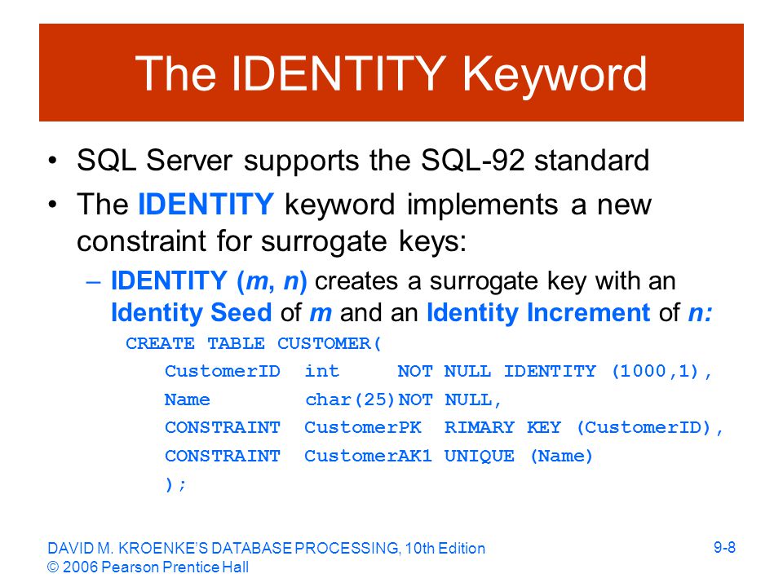This screenshot has height=587, width=783.
Task: Click 'RIMARY KEY' in the code
Action: 503,428
